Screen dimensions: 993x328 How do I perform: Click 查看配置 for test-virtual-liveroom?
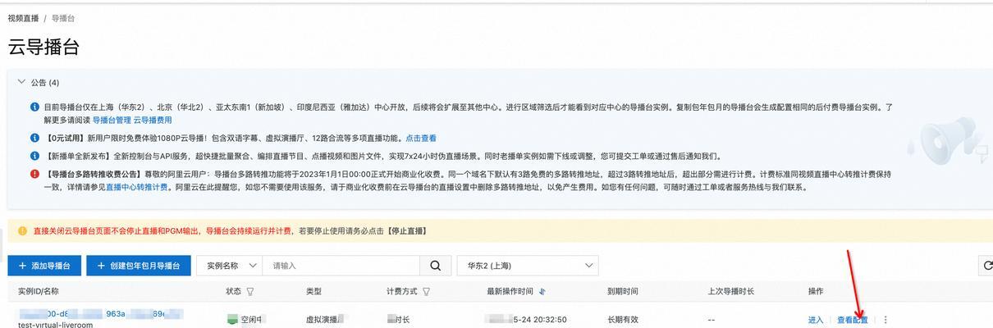click(853, 320)
